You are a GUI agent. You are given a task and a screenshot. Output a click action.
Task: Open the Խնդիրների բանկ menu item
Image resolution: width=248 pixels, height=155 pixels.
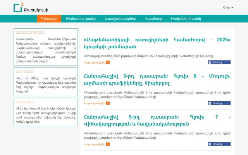186,19
